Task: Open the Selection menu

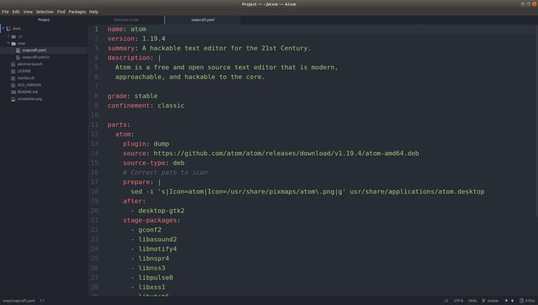Action: (44, 11)
